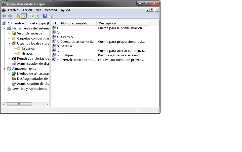
Task: Click the Export list toolbar icon
Action: coord(37,16)
